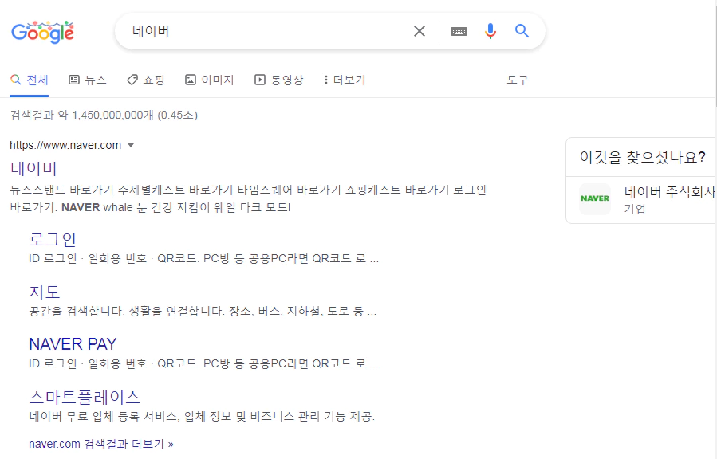Image resolution: width=717 pixels, height=459 pixels.
Task: Open the on-screen keyboard input tool
Action: point(459,31)
